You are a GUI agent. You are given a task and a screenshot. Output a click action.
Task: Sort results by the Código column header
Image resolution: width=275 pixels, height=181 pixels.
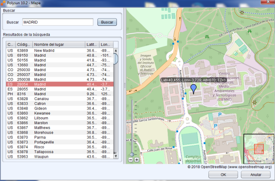pos(24,44)
